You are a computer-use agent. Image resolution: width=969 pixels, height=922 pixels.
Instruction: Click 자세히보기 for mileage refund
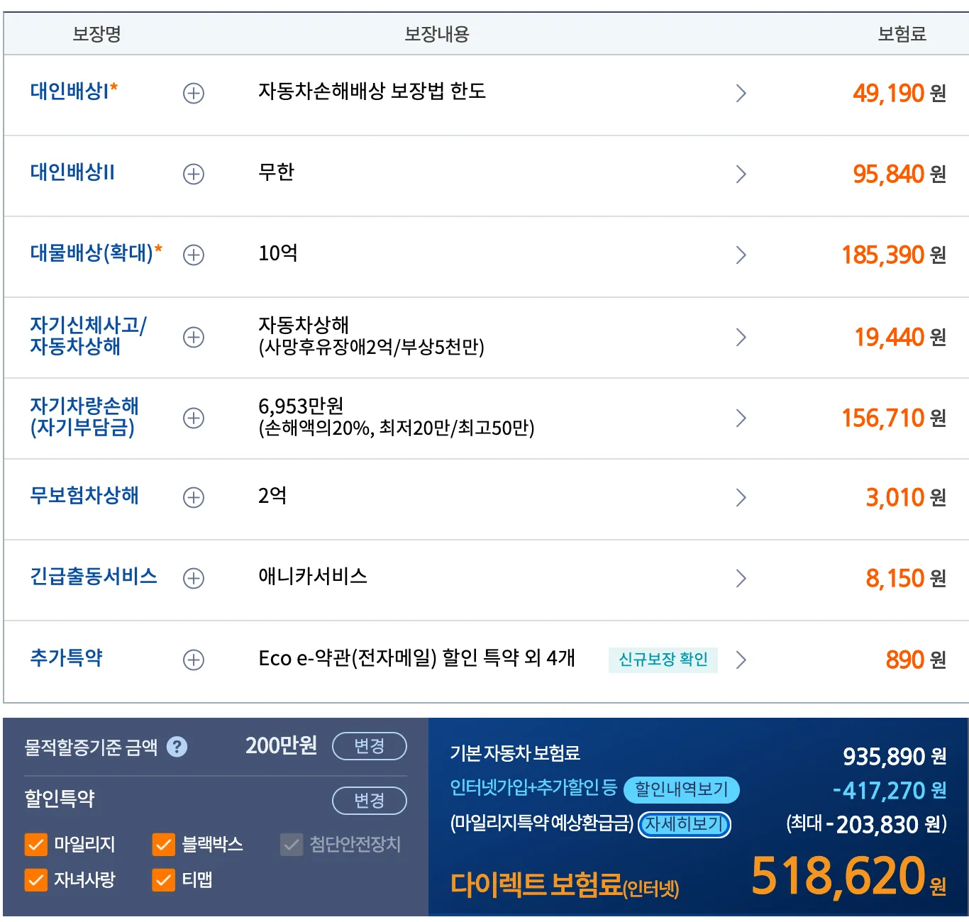pos(684,824)
